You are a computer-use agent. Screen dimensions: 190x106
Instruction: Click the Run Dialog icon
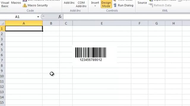(115, 5)
